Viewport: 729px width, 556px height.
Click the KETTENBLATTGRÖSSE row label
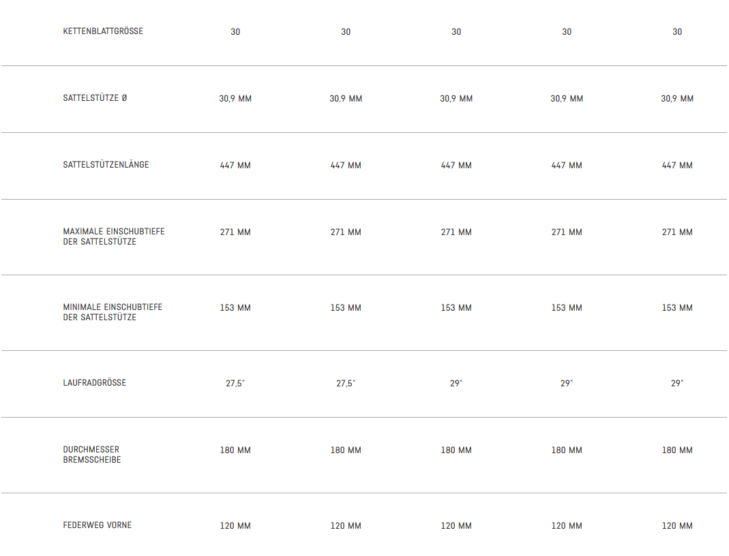(x=103, y=31)
